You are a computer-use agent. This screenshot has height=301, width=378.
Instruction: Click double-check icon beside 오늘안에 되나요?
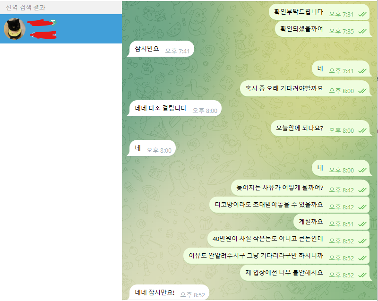[362, 130]
